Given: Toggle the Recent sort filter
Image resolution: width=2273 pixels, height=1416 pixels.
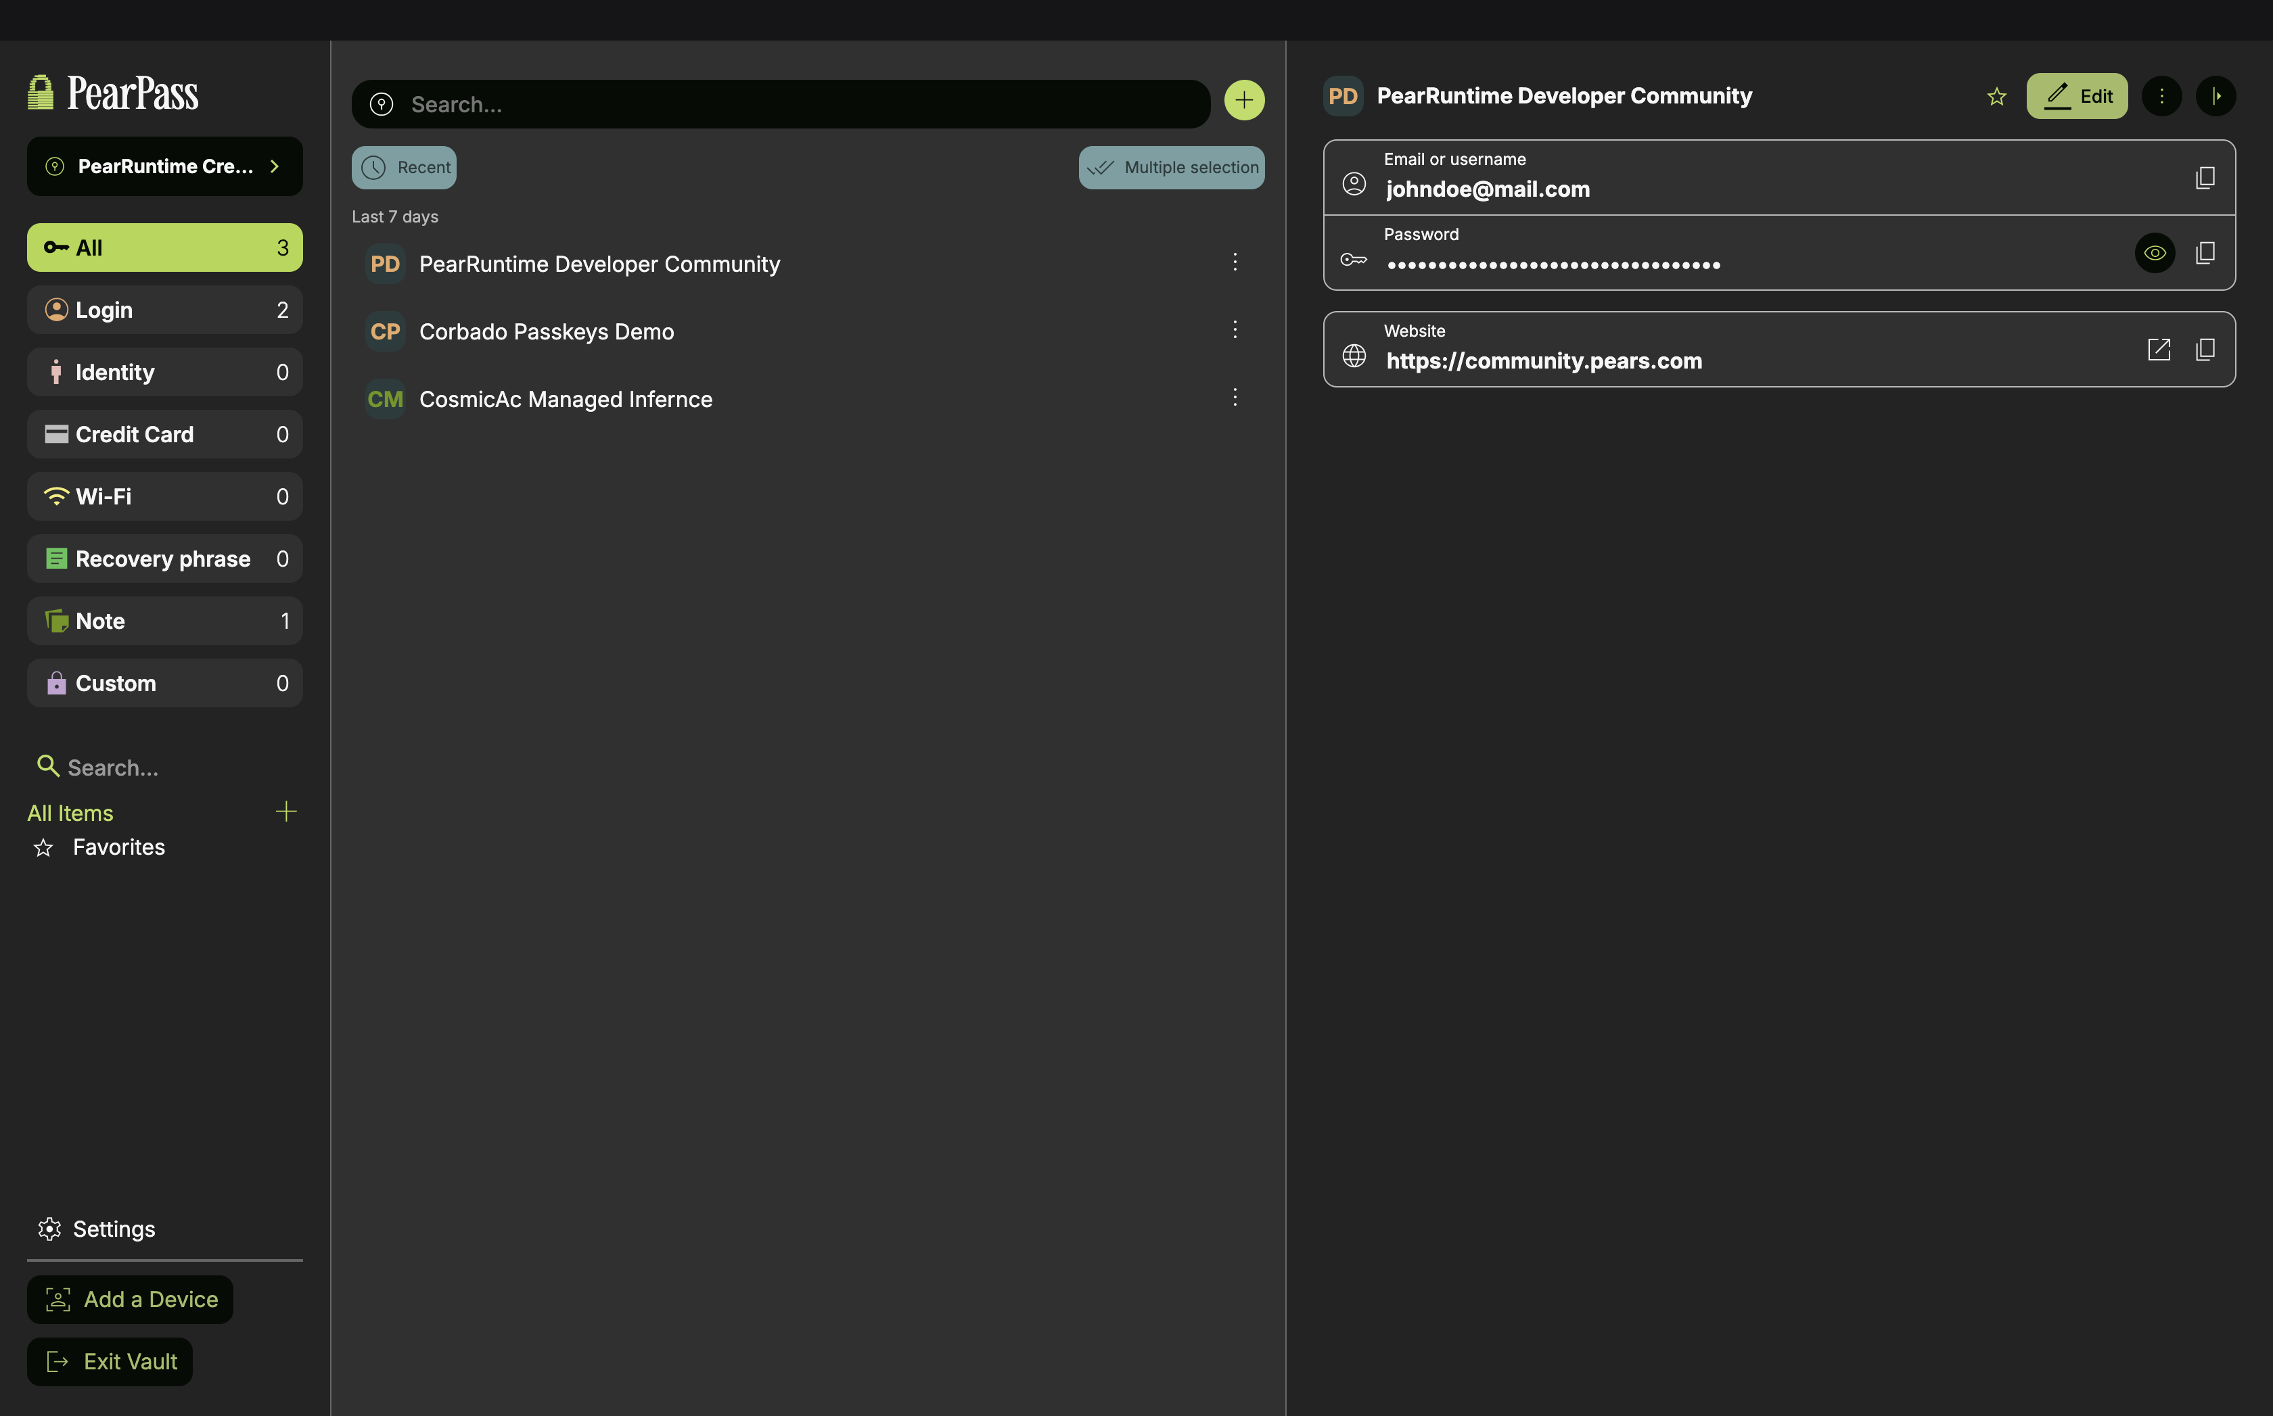Looking at the screenshot, I should pyautogui.click(x=404, y=168).
